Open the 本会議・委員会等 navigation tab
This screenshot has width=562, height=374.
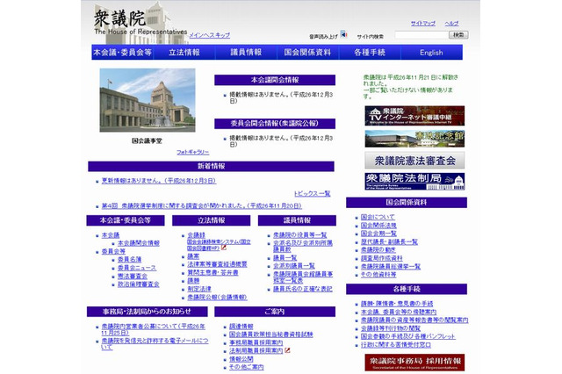(122, 53)
